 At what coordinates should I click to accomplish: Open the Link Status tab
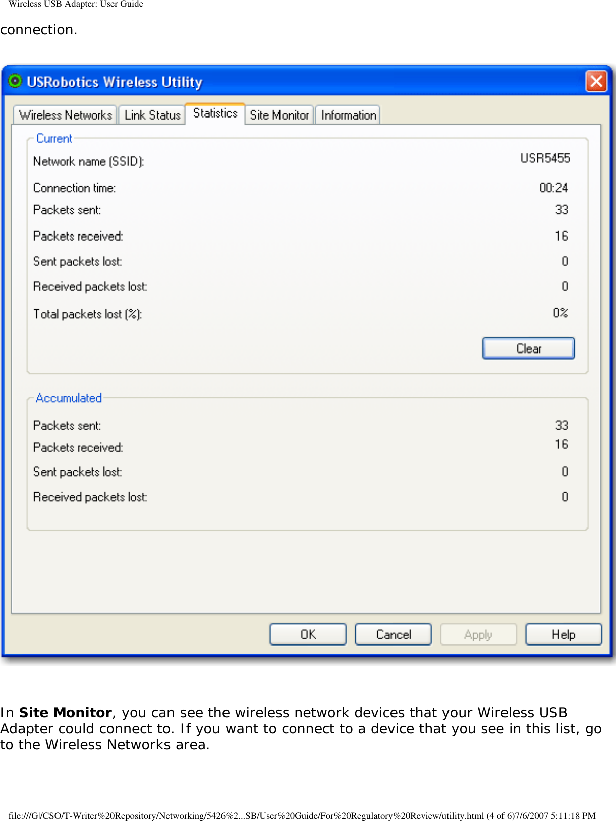pos(152,115)
